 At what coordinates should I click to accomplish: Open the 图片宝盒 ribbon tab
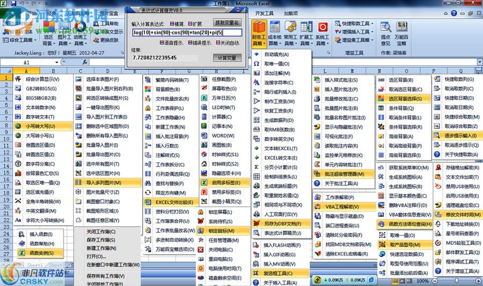109,13
